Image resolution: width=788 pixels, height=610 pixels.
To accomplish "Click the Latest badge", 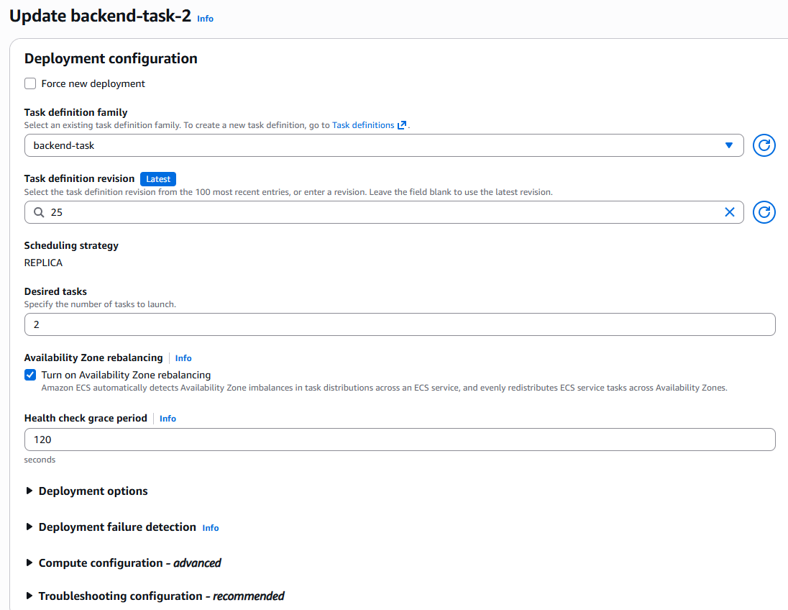I will pyautogui.click(x=157, y=178).
